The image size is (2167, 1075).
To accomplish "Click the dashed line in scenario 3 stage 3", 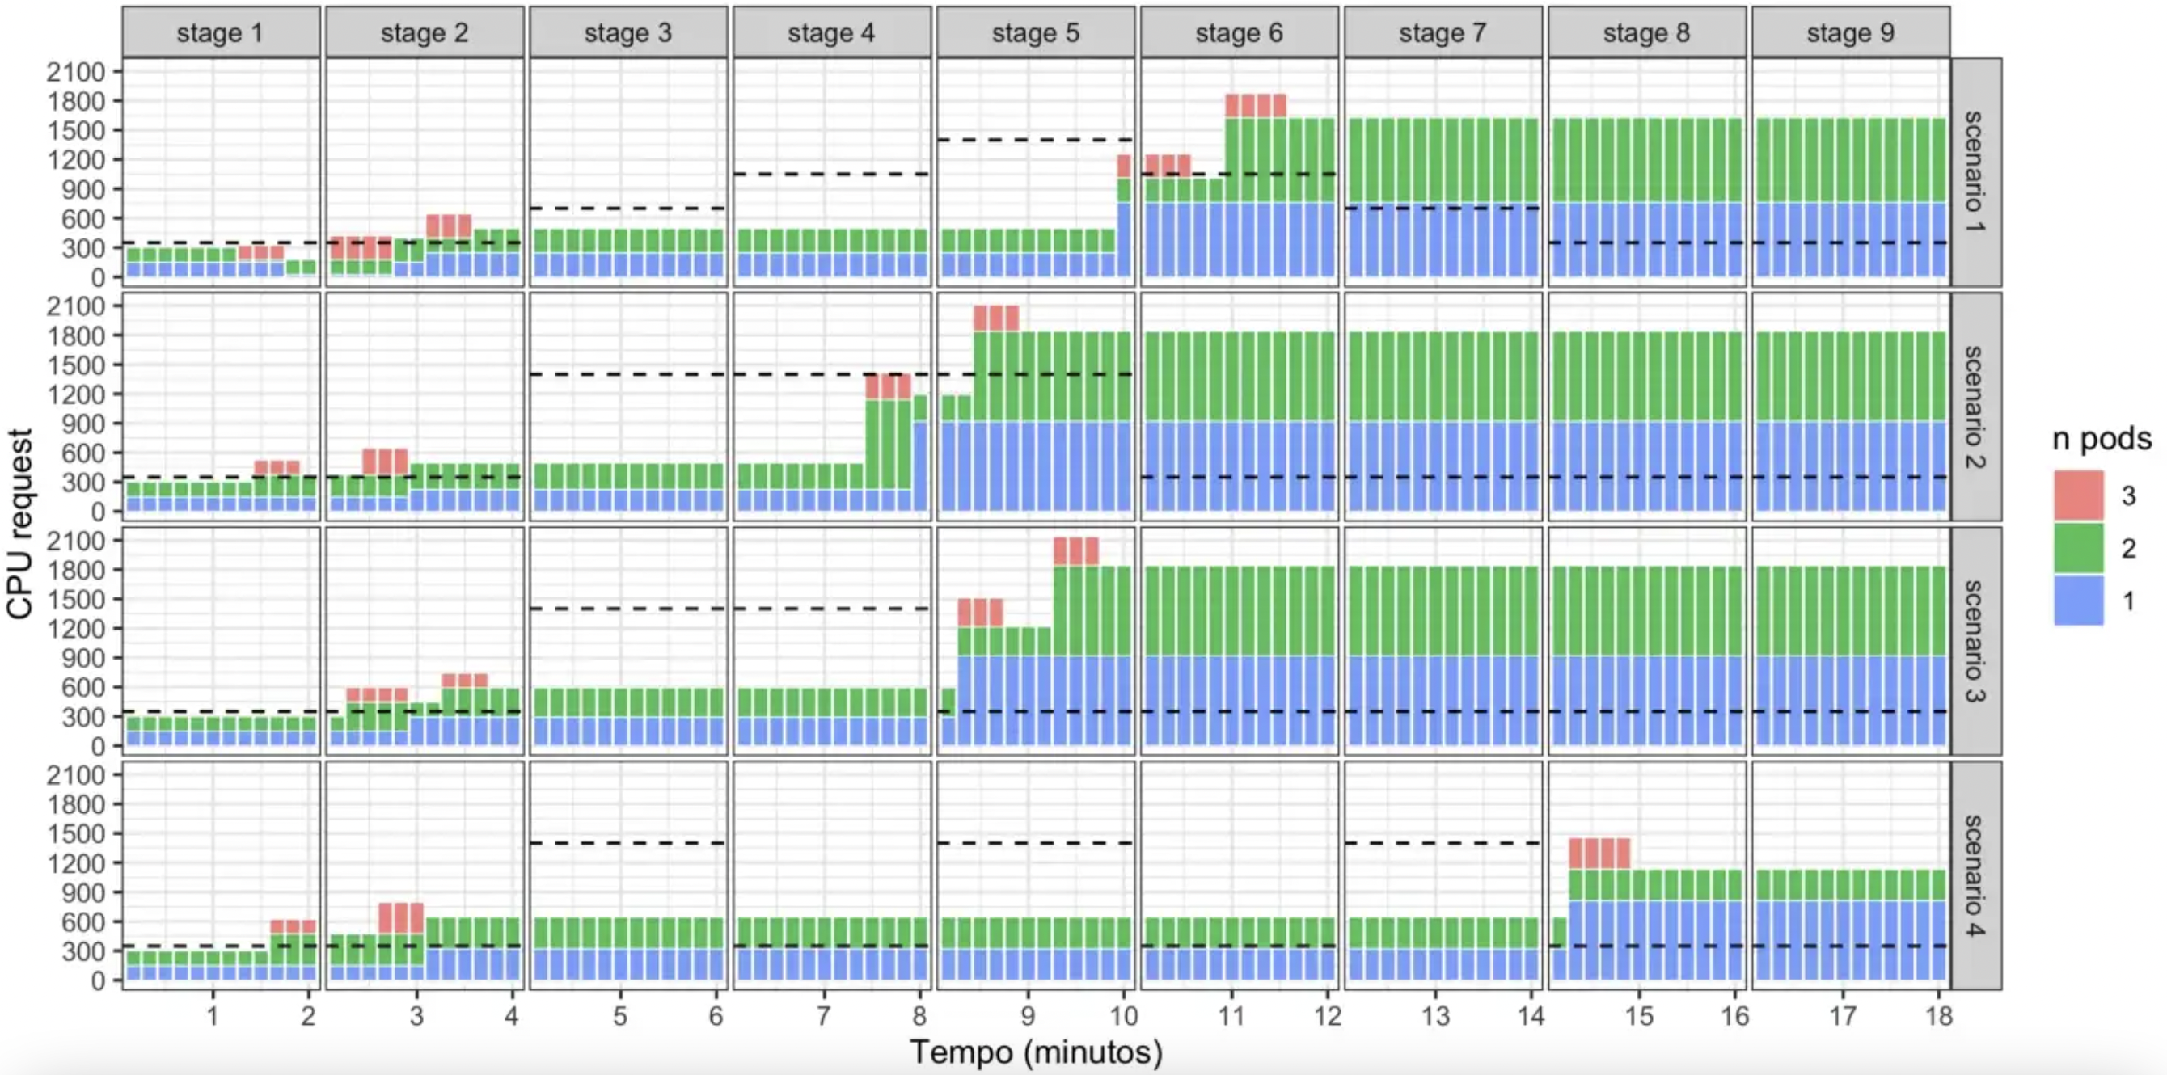I will click(x=628, y=608).
